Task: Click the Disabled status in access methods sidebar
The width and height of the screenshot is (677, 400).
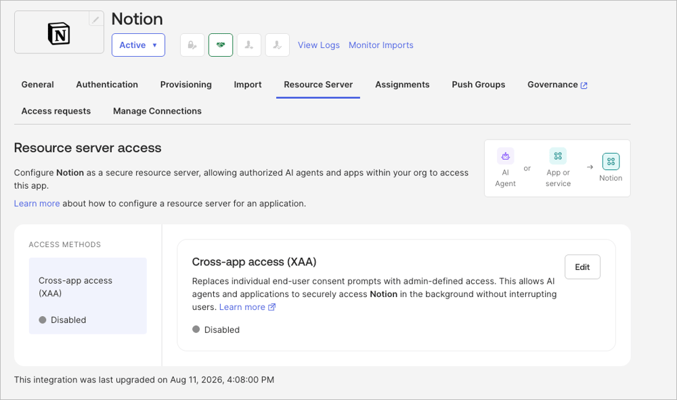Action: [x=62, y=319]
